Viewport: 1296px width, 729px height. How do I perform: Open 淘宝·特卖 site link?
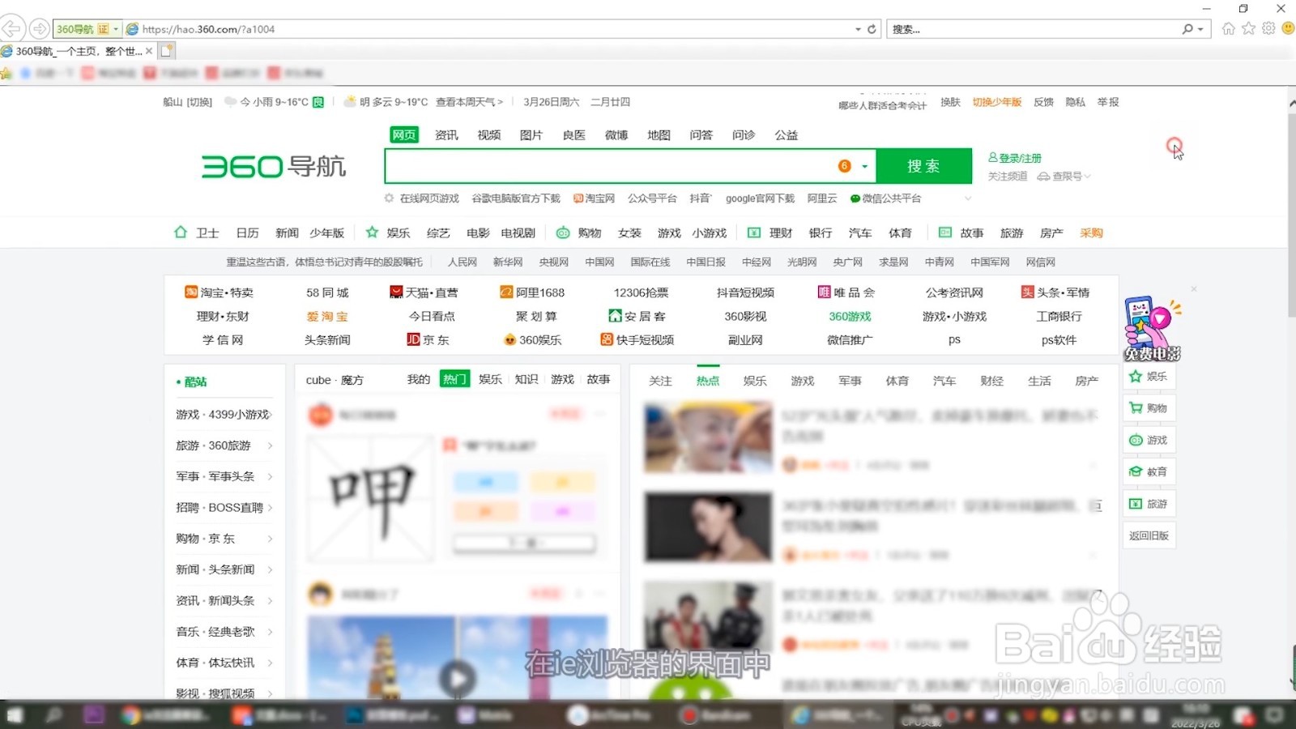pos(219,292)
